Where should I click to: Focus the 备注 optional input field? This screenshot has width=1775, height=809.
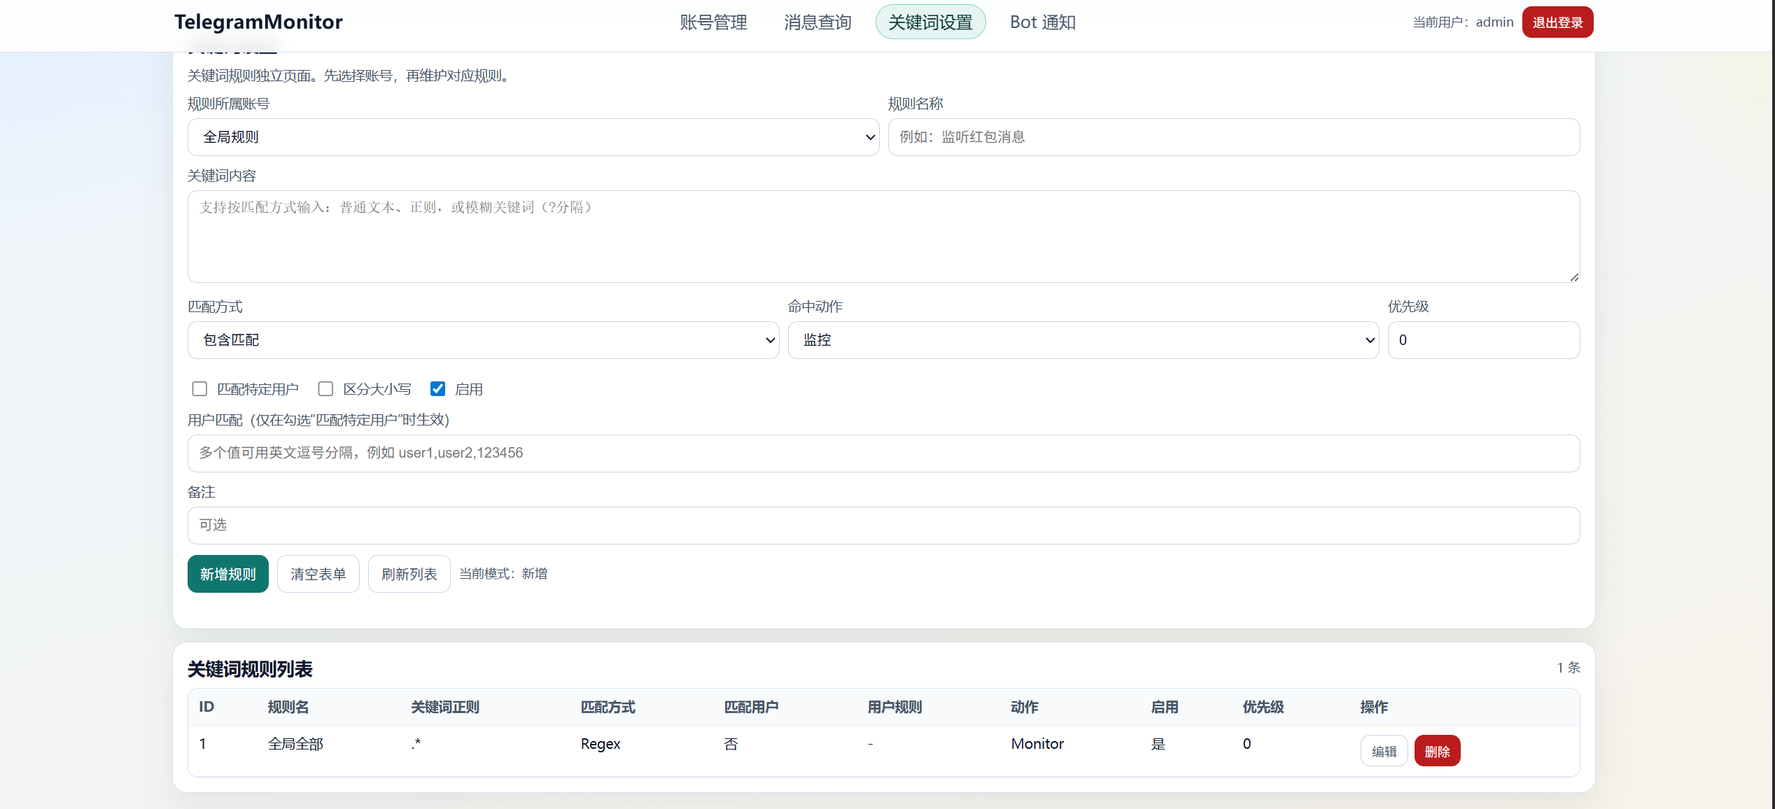883,526
